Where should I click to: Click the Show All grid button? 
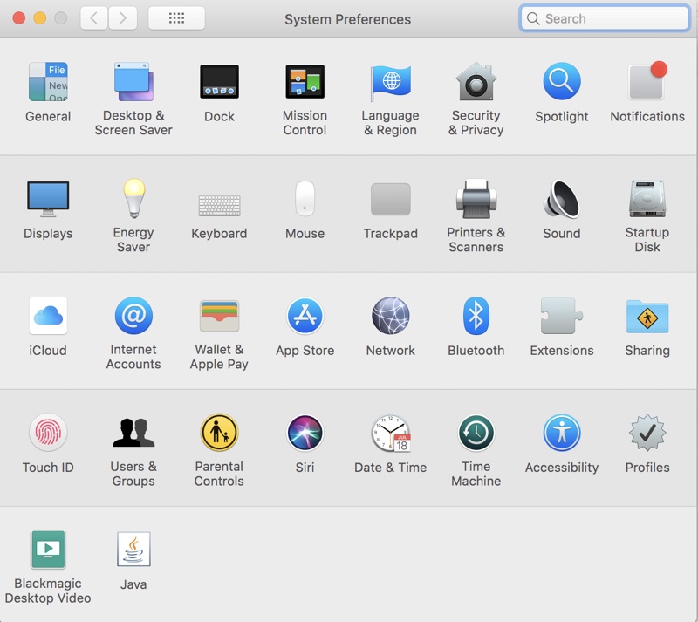coord(176,17)
